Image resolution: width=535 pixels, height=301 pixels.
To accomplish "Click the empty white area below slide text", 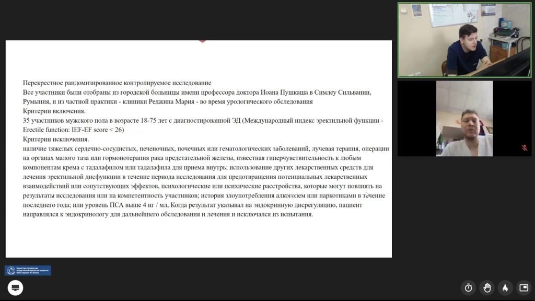I will [x=199, y=238].
